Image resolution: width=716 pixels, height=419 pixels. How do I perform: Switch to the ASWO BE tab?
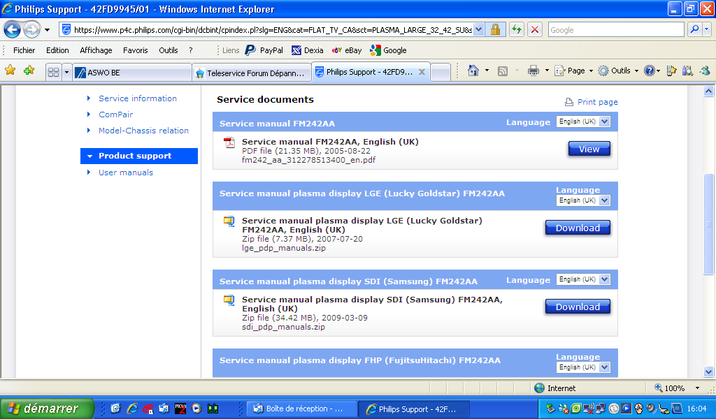coord(132,73)
